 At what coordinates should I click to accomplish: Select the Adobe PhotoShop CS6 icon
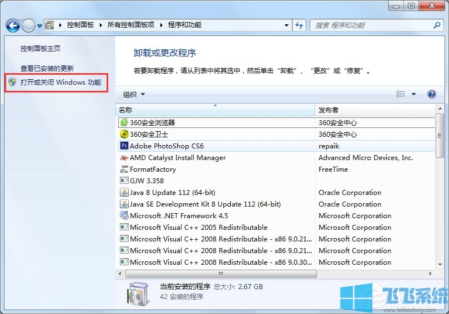pos(124,146)
